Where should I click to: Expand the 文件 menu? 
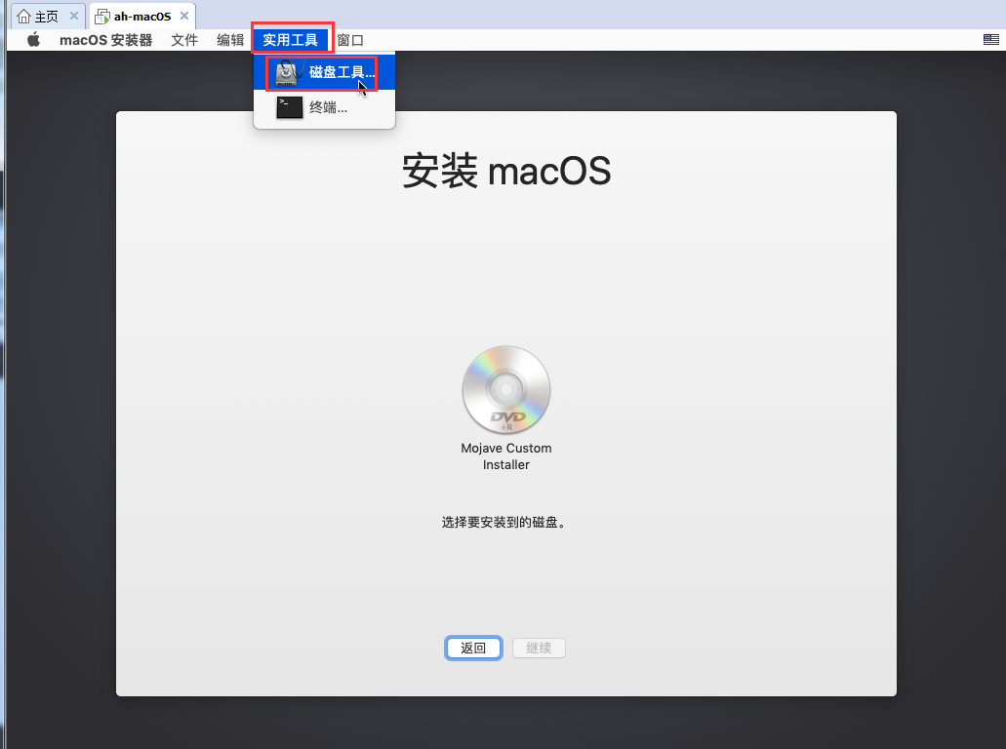[x=184, y=40]
